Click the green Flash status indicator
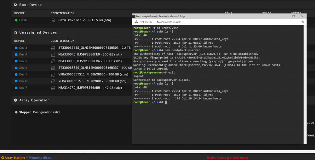The width and height of the screenshot is (315, 160). point(16,20)
